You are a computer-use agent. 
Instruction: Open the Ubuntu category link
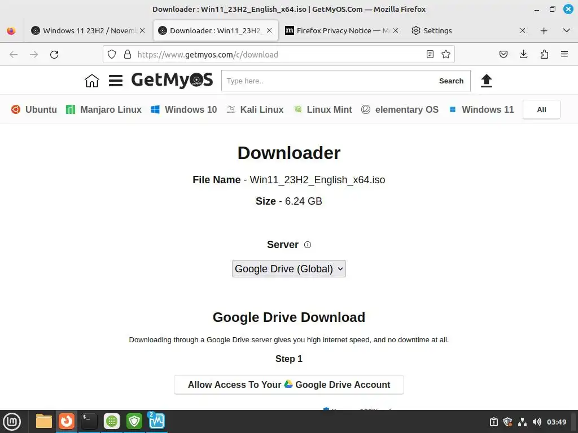(34, 109)
